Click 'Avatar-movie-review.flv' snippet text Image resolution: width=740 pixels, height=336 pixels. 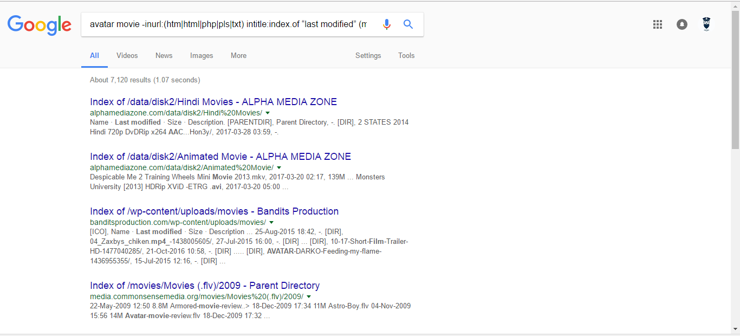(163, 315)
